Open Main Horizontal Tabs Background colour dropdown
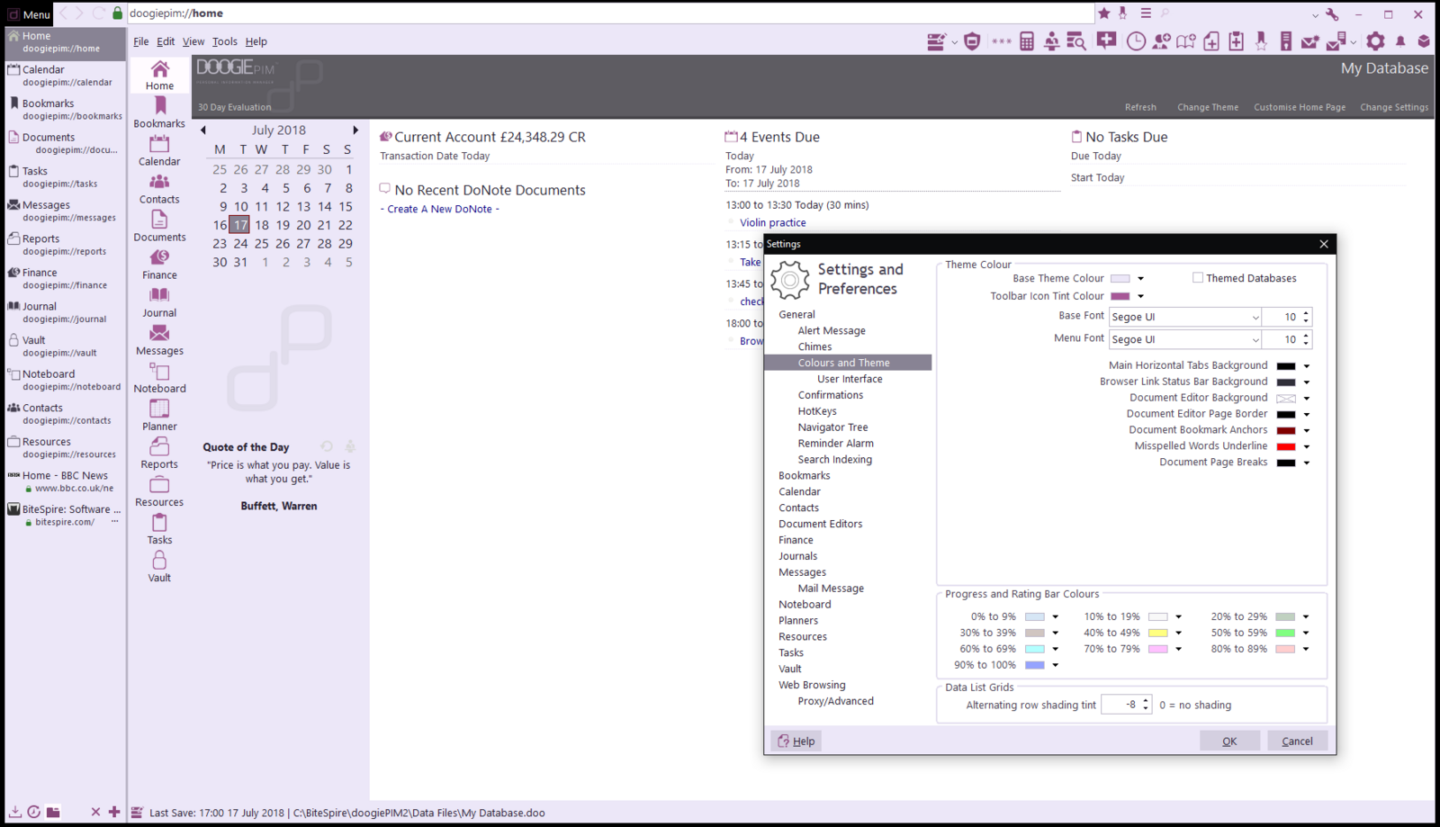 click(1307, 366)
